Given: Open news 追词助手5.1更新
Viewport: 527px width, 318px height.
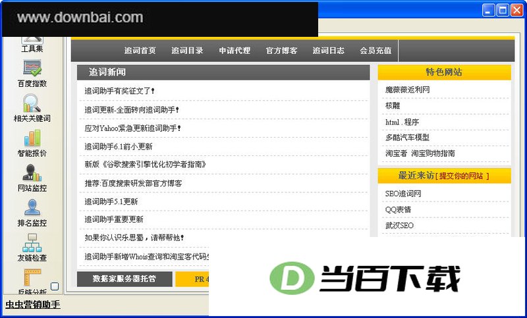Looking at the screenshot, I should point(111,202).
